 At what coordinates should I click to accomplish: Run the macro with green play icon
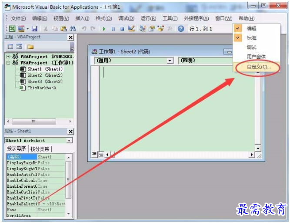coord(104,29)
